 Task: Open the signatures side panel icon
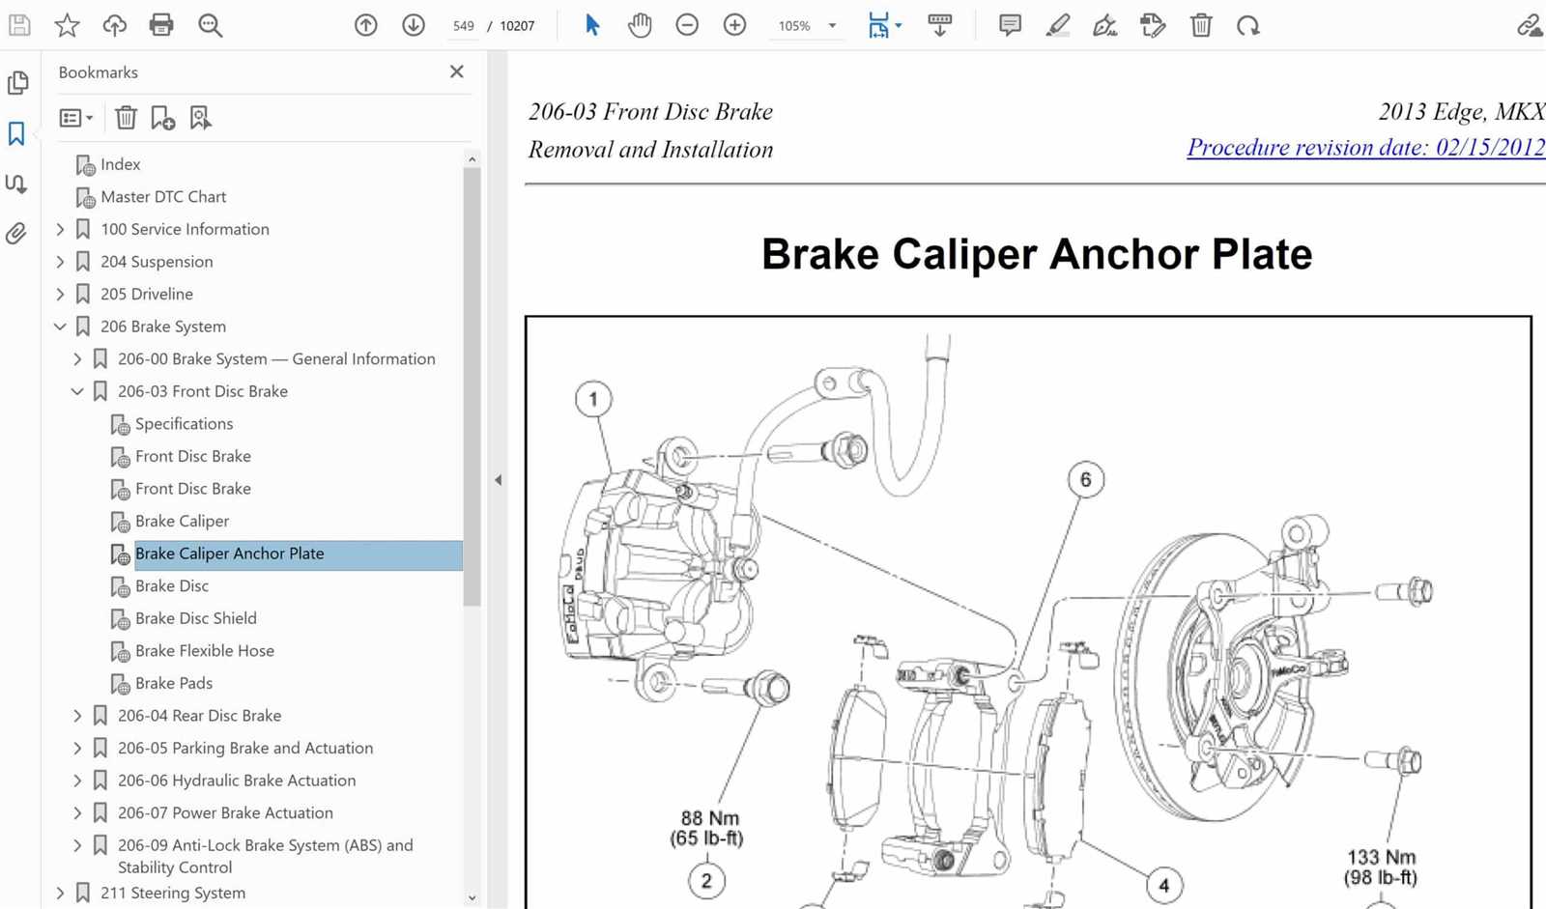point(16,184)
